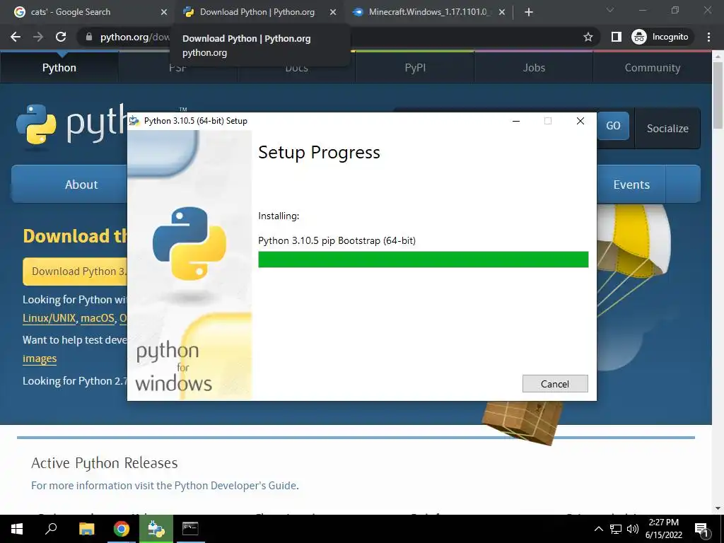Image resolution: width=724 pixels, height=543 pixels.
Task: Click the yellow Download Python button
Action: click(75, 271)
